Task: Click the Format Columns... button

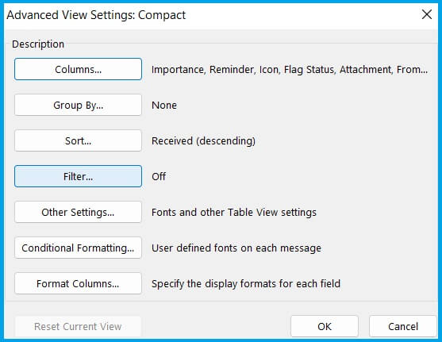Action: [78, 283]
